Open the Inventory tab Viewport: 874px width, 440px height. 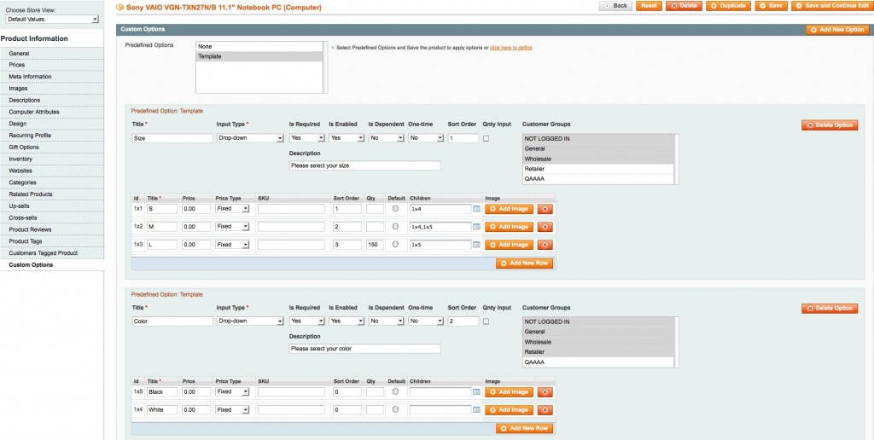(52, 159)
